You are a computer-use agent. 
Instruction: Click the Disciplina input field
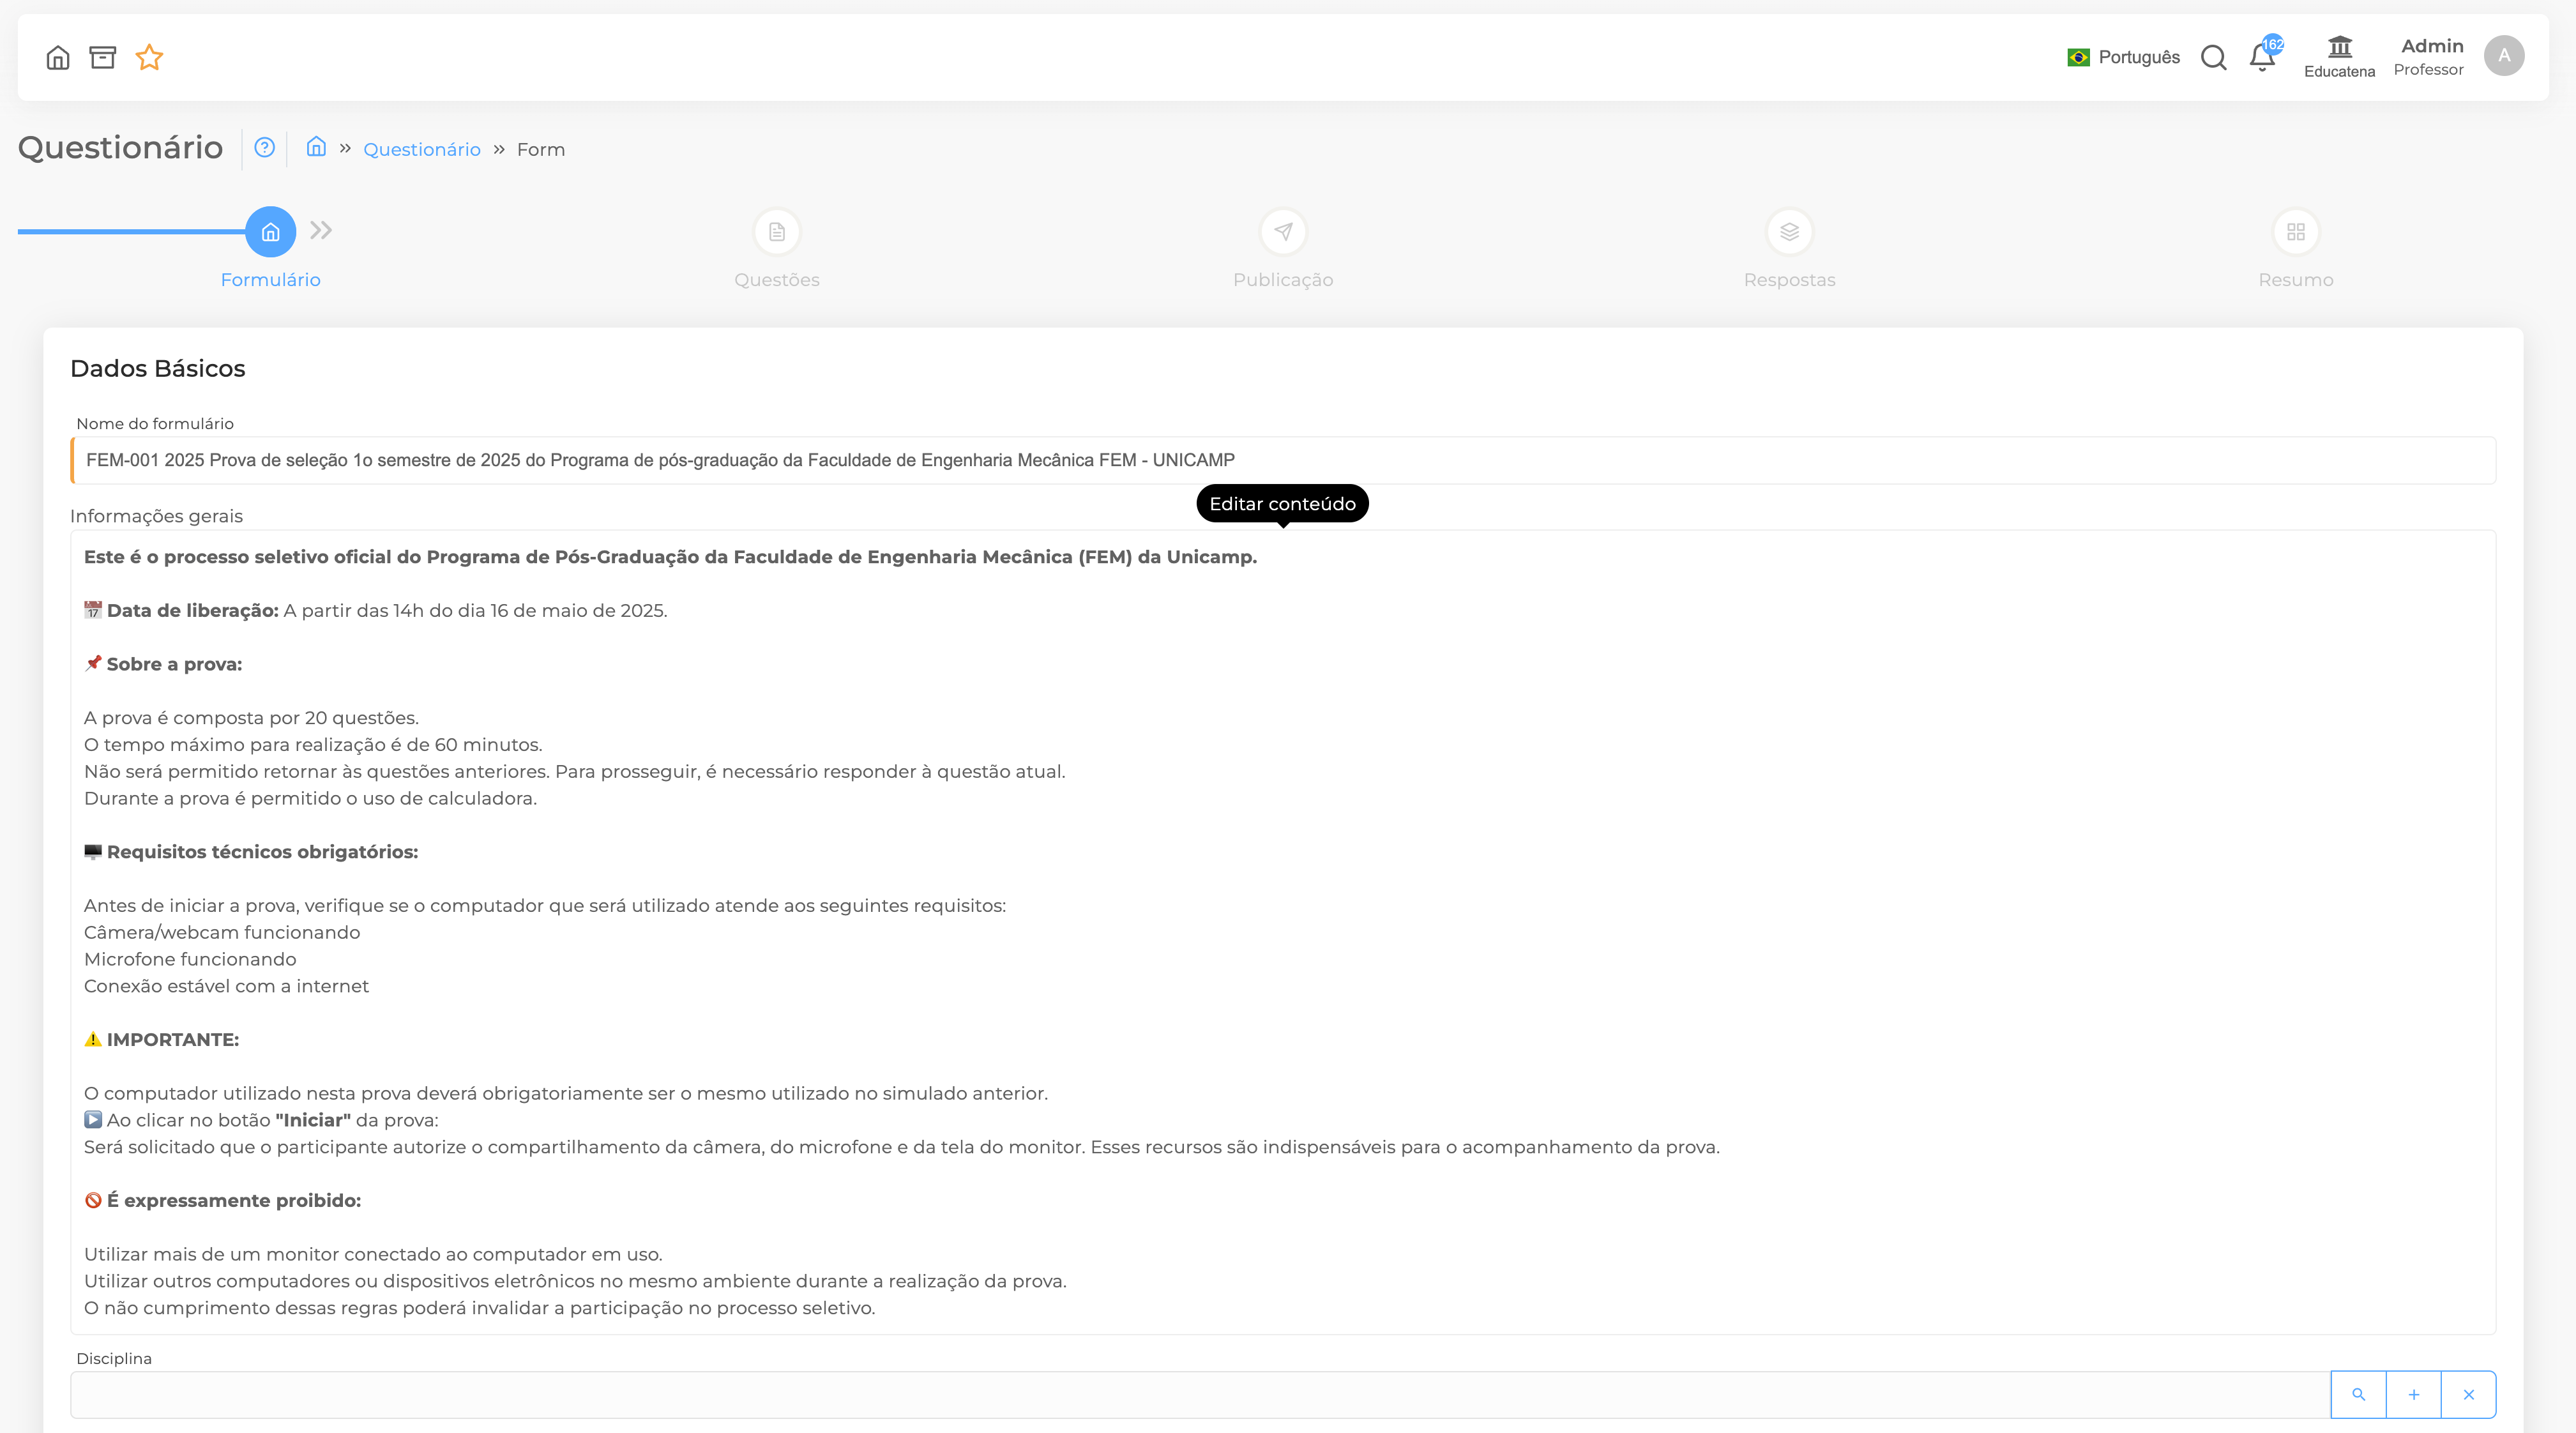pyautogui.click(x=1200, y=1394)
